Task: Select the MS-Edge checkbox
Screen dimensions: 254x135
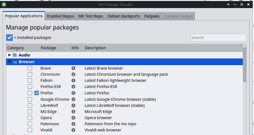Action: (30, 112)
